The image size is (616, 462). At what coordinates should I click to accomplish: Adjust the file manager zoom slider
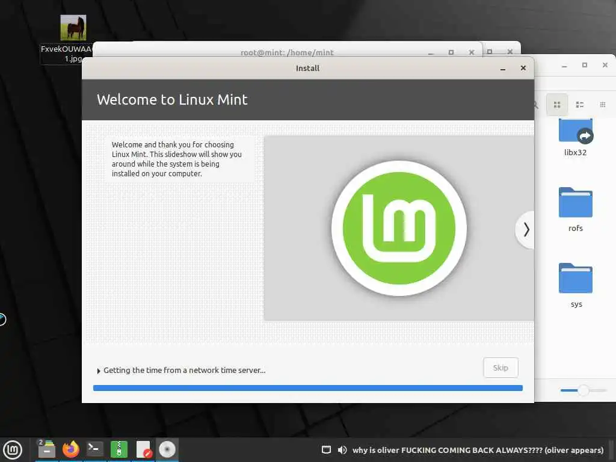[584, 390]
